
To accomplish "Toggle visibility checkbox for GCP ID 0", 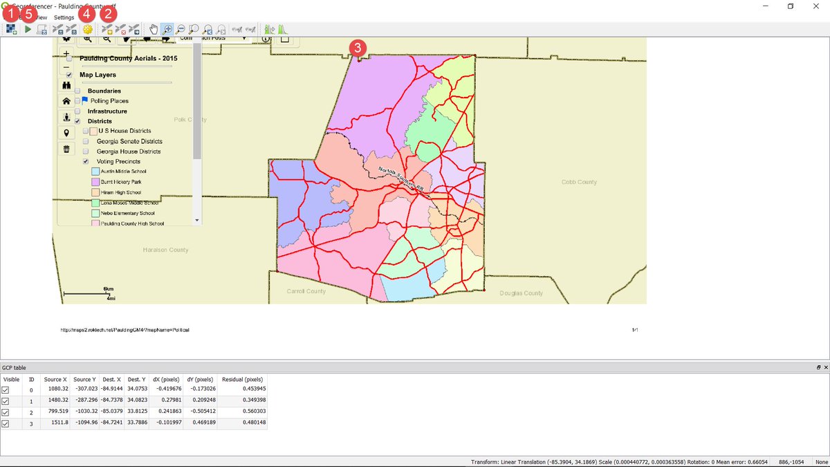I will pos(6,390).
